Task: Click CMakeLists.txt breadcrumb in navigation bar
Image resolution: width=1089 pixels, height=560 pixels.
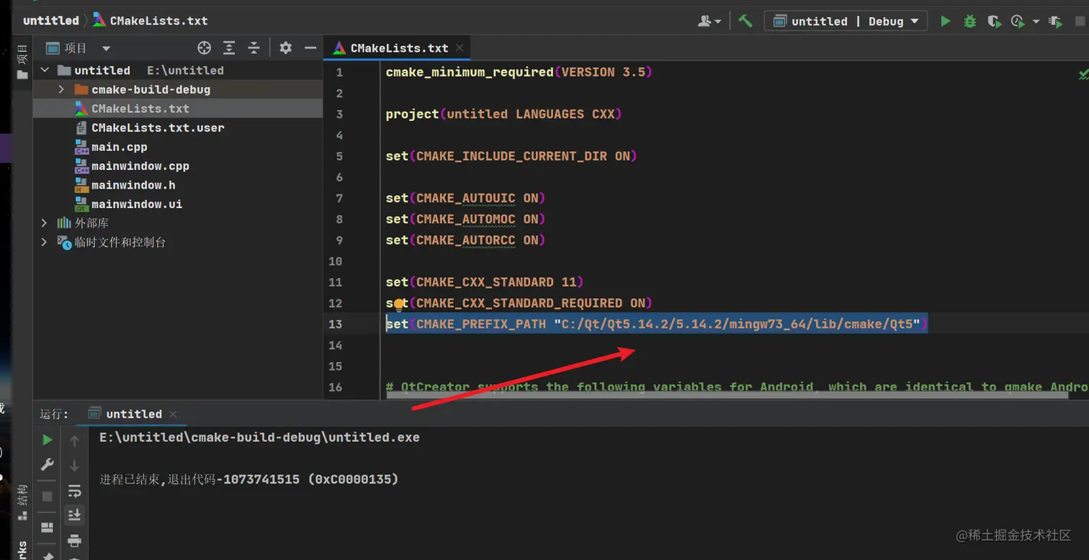Action: click(x=151, y=21)
